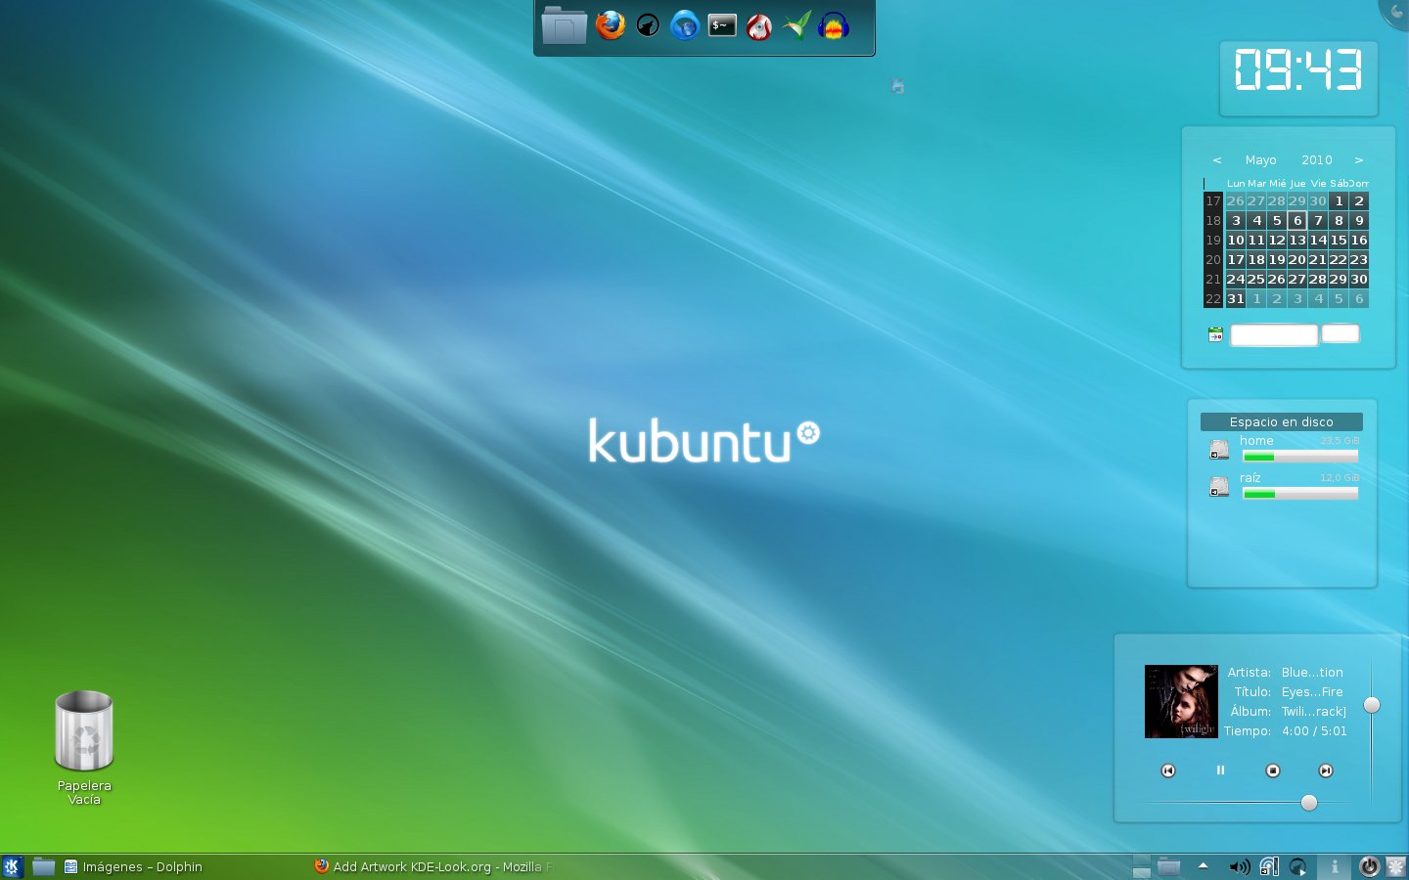This screenshot has height=880, width=1409.
Task: Open the green hummingbird icon in dock
Action: (796, 25)
